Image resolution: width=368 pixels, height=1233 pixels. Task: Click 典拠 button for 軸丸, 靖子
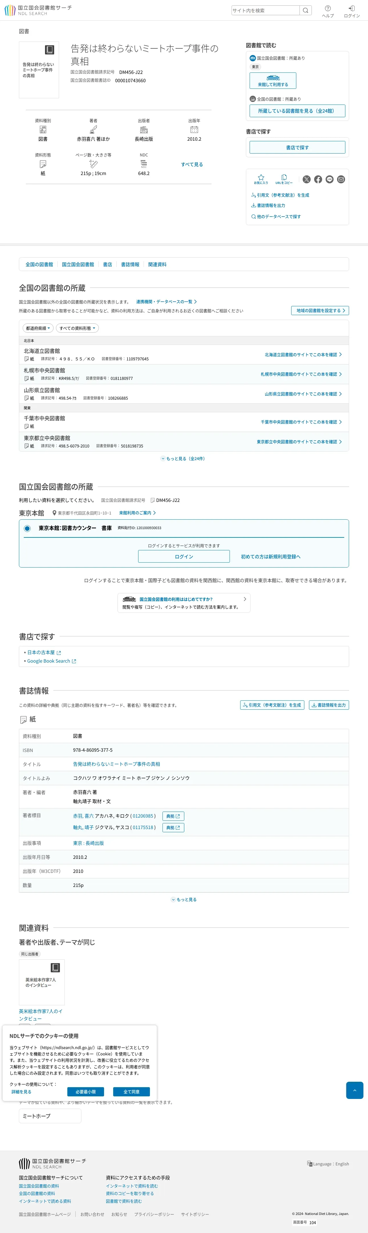pyautogui.click(x=173, y=828)
